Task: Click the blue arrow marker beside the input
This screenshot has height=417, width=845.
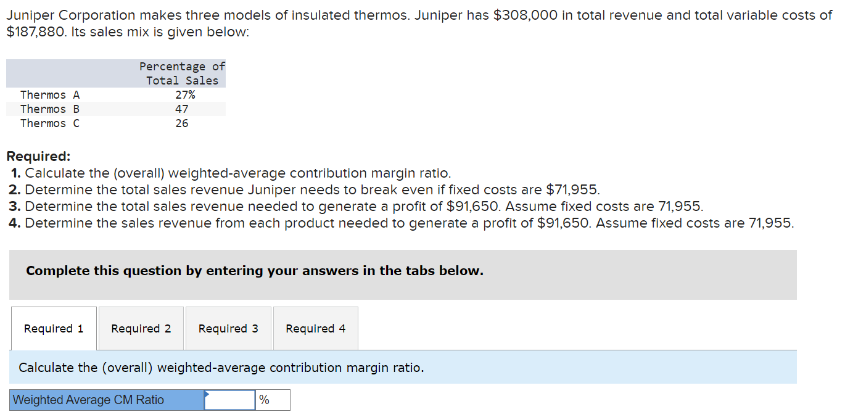Action: pyautogui.click(x=206, y=396)
